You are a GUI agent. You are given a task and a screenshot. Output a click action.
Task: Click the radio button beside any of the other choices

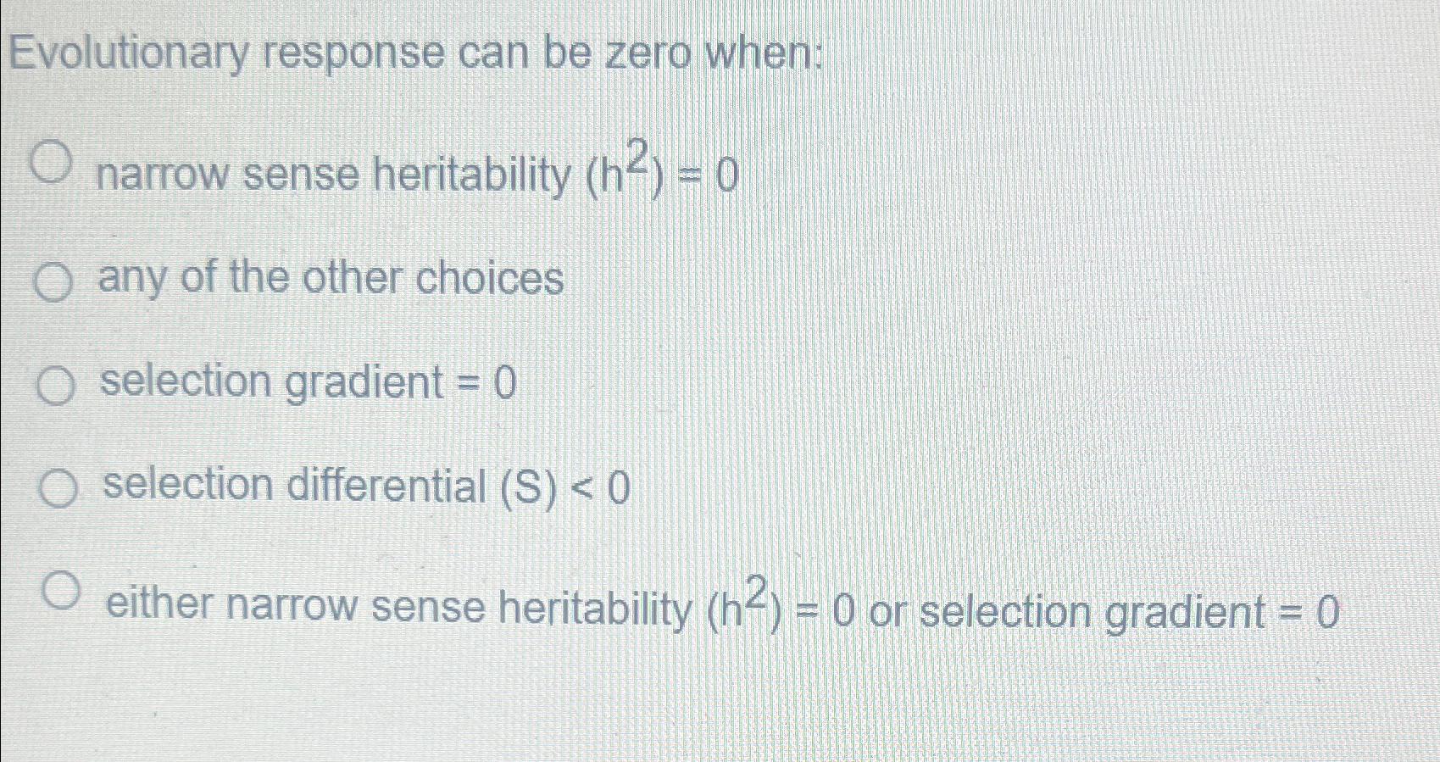[x=54, y=280]
